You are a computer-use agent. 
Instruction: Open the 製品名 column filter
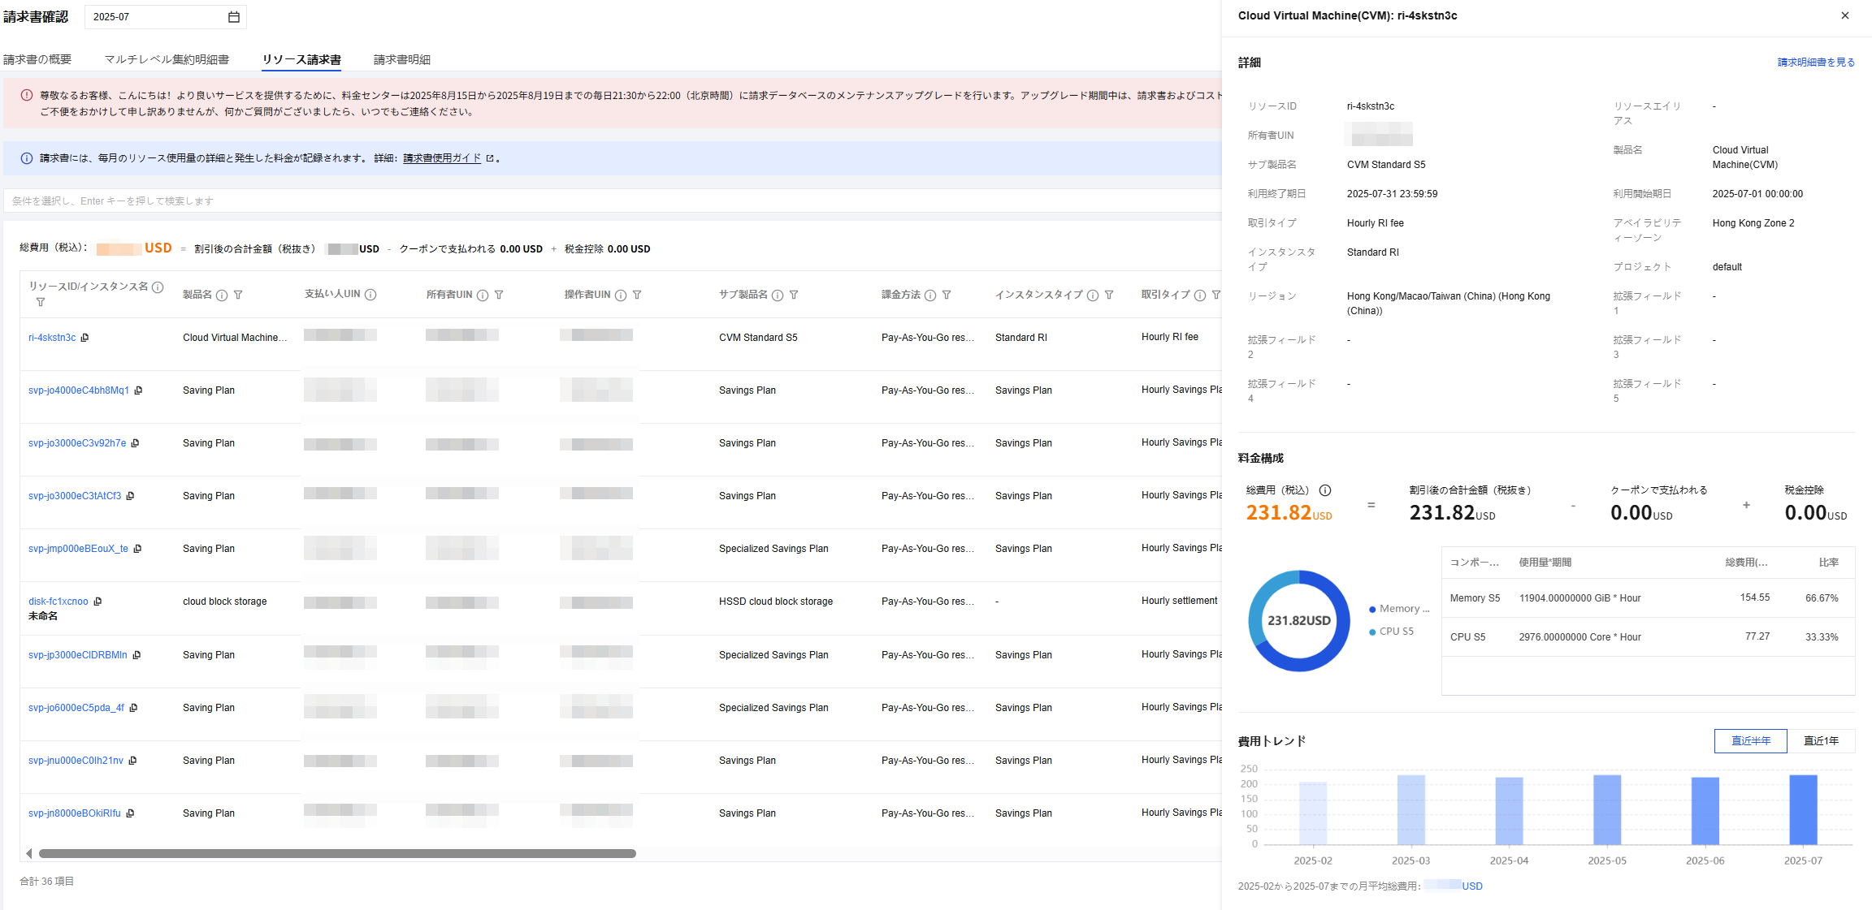238,295
